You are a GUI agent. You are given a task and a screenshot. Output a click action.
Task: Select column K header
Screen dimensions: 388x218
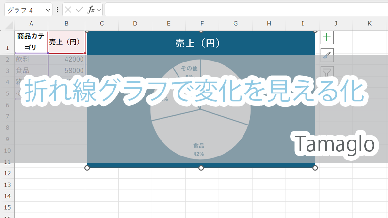[369, 23]
